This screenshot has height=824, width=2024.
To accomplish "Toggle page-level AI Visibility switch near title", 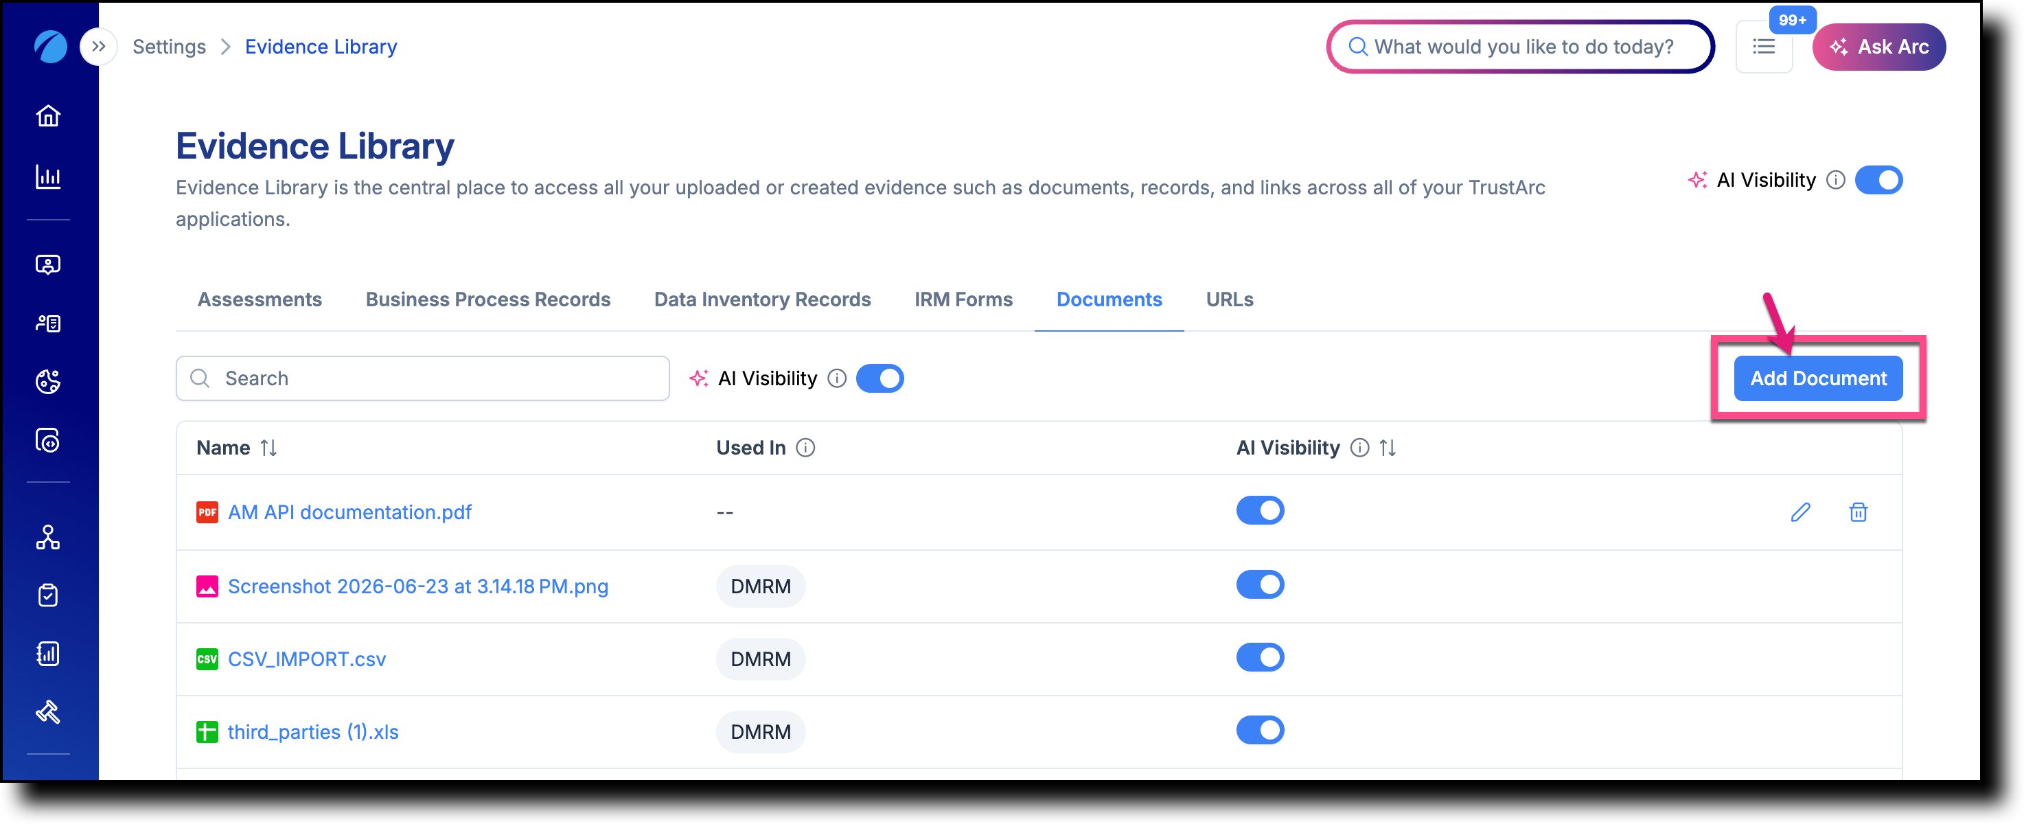I will click(1878, 180).
